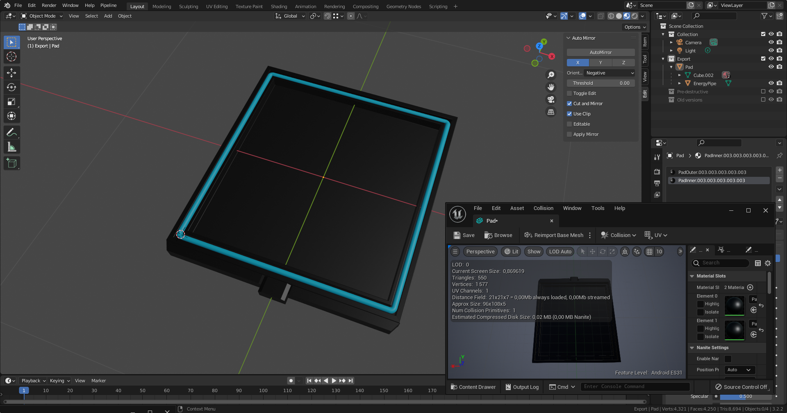This screenshot has height=413, width=787.
Task: Enable the Apply Mirror checkbox
Action: [569, 134]
